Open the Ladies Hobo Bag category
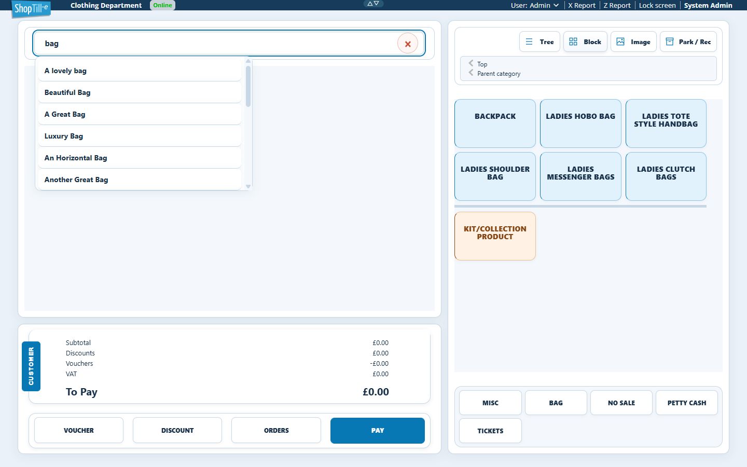Image resolution: width=747 pixels, height=467 pixels. tap(580, 123)
